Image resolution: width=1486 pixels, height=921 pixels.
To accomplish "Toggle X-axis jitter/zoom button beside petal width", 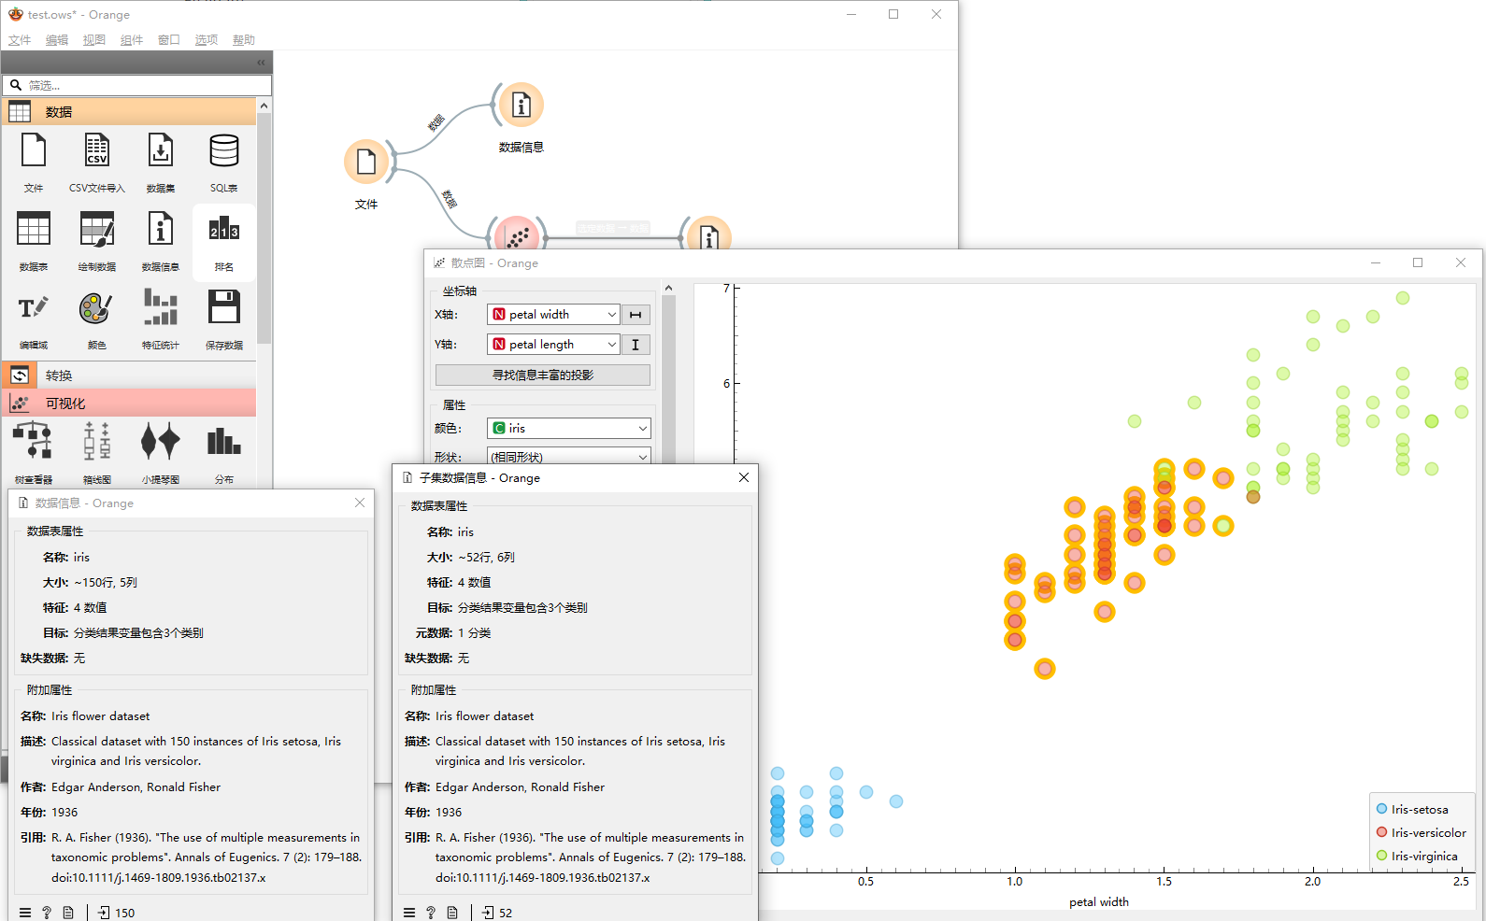I will click(x=636, y=315).
